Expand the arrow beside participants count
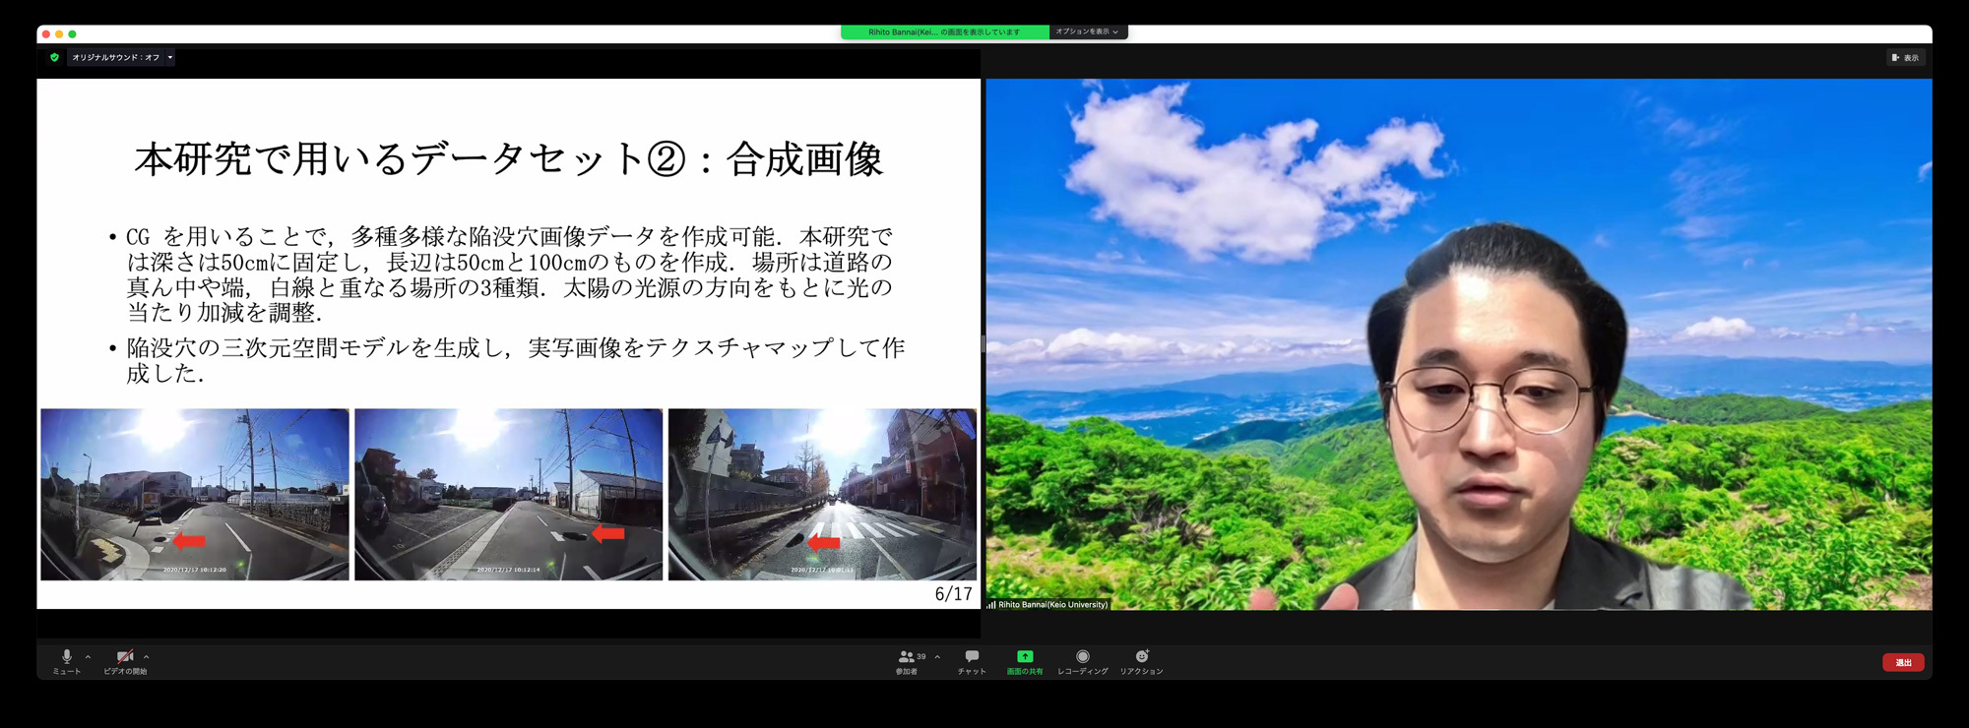 point(937,656)
